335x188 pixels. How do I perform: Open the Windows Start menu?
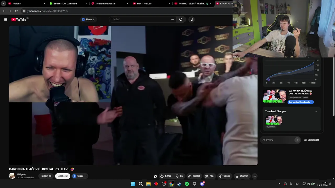(133, 184)
